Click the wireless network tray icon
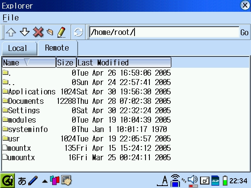Viewport: 251px width, 188px height. click(175, 180)
